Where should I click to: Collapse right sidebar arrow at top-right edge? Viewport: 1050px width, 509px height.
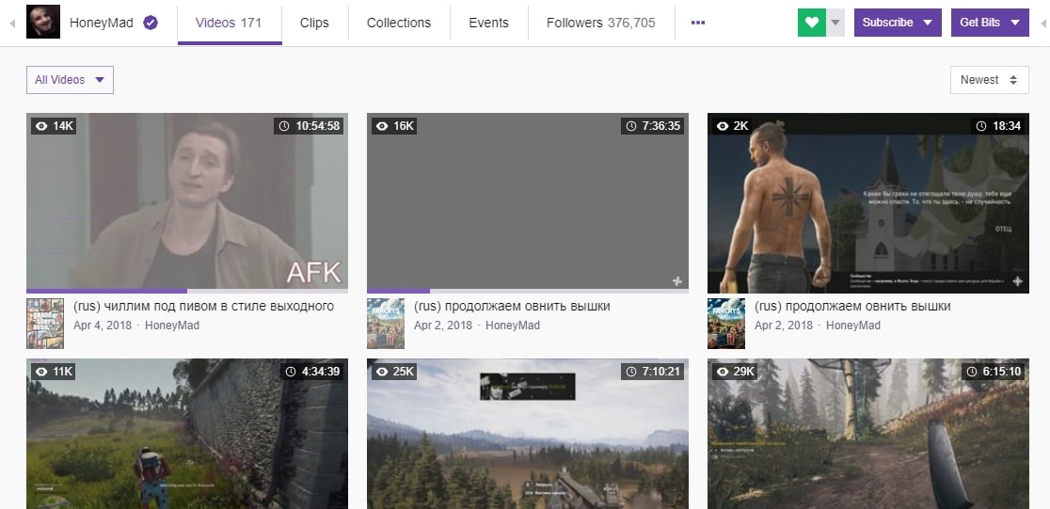tap(1042, 24)
